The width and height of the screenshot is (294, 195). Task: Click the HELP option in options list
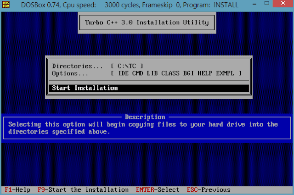click(x=205, y=73)
